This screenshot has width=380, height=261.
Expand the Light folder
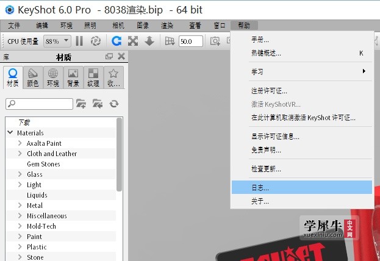[x=20, y=184]
